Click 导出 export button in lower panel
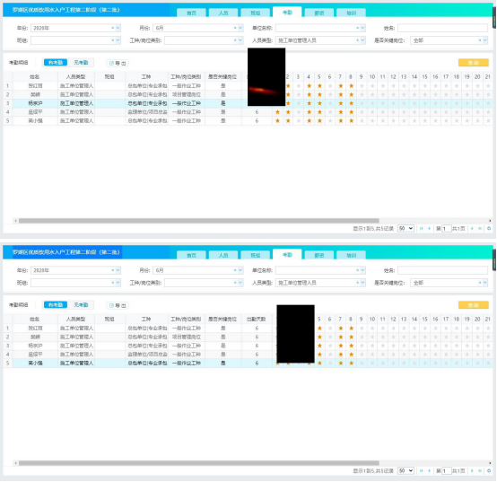The image size is (497, 482). coord(118,305)
